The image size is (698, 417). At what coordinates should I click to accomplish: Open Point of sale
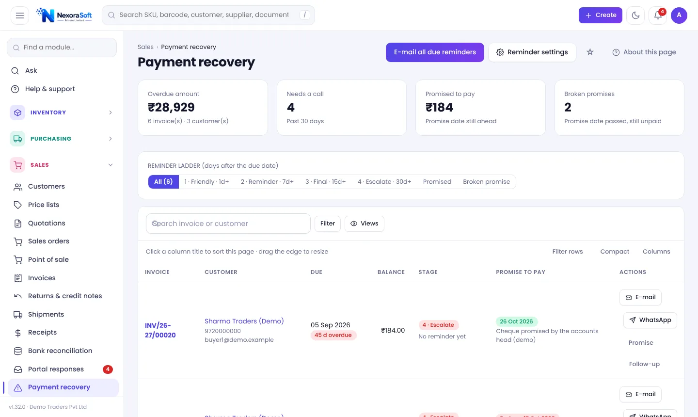point(62,259)
